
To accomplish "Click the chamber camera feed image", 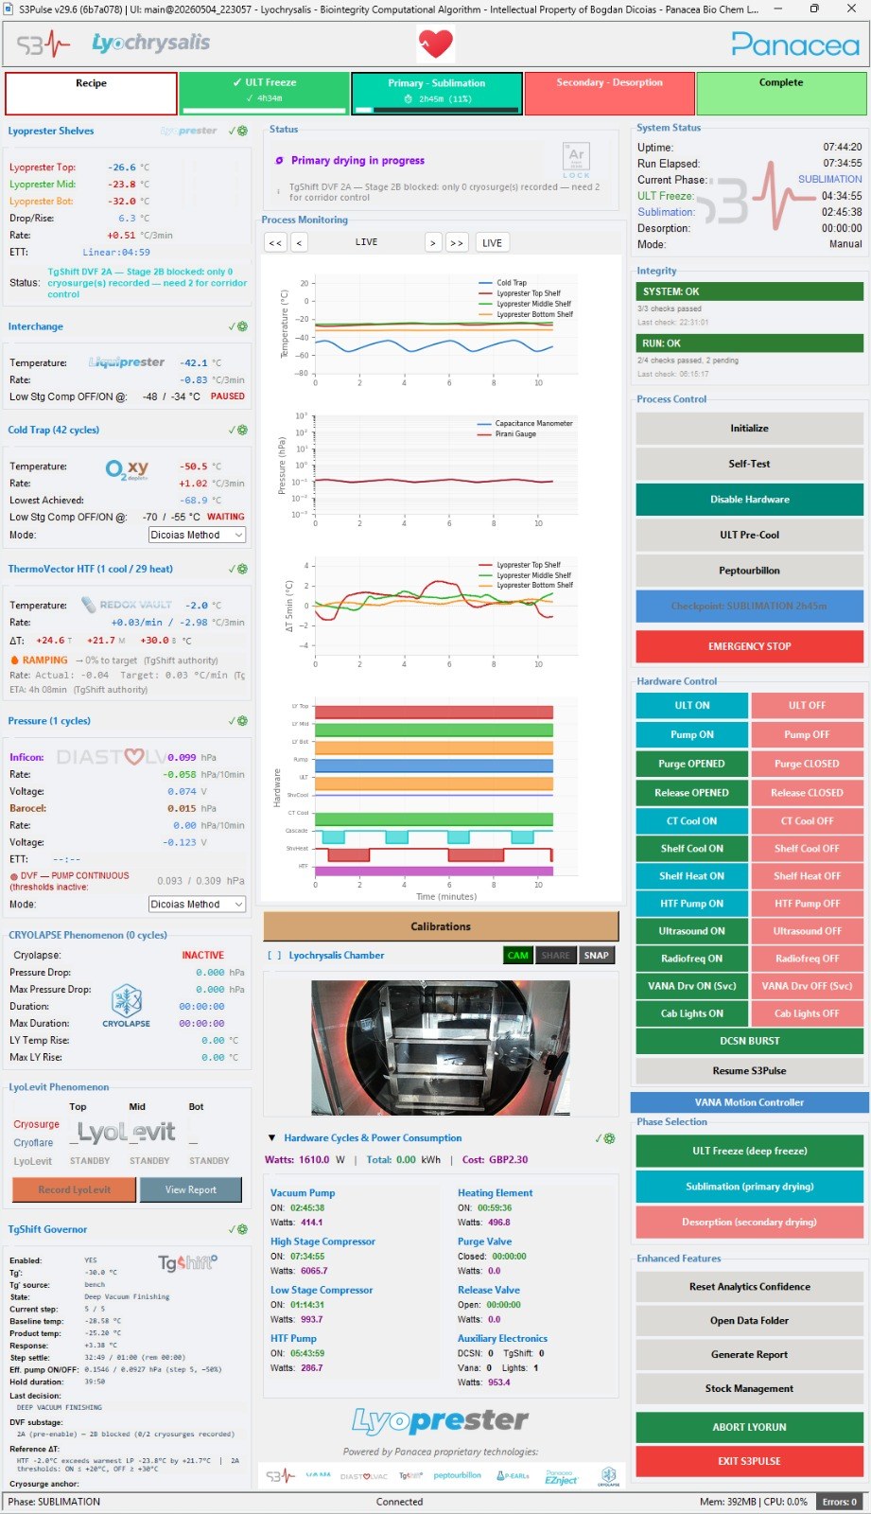I will pyautogui.click(x=441, y=1047).
